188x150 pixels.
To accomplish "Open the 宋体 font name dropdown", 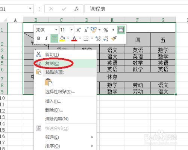I will pyautogui.click(x=56, y=30).
